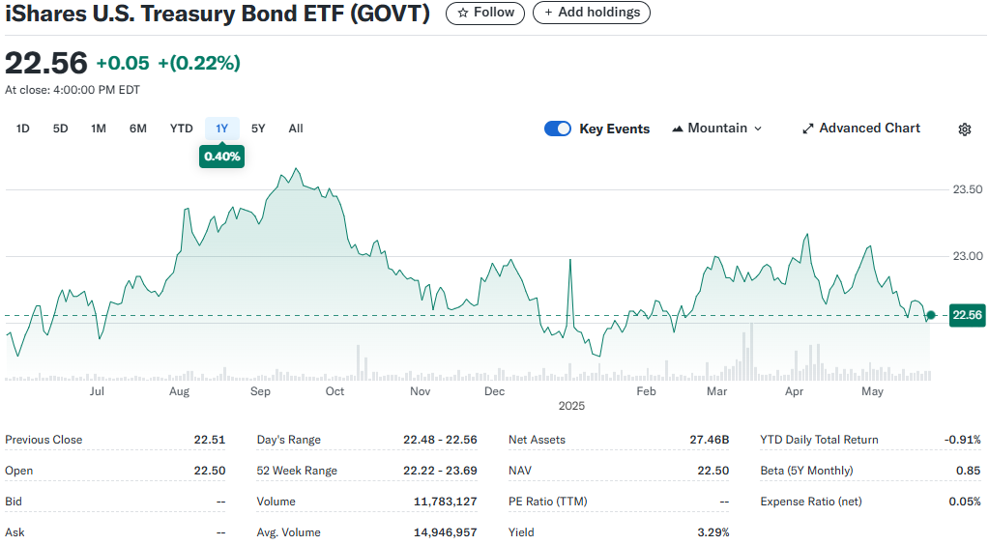Toggle the Key Events switch

coord(558,129)
